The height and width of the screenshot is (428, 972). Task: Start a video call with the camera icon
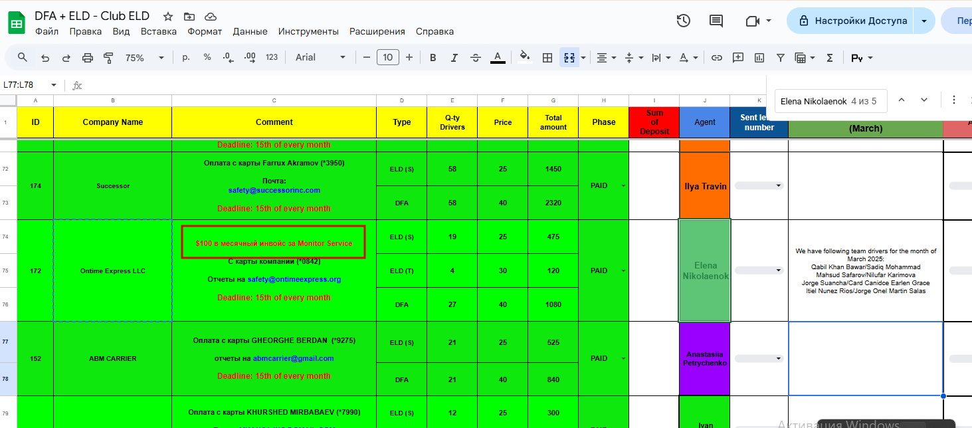[x=752, y=21]
